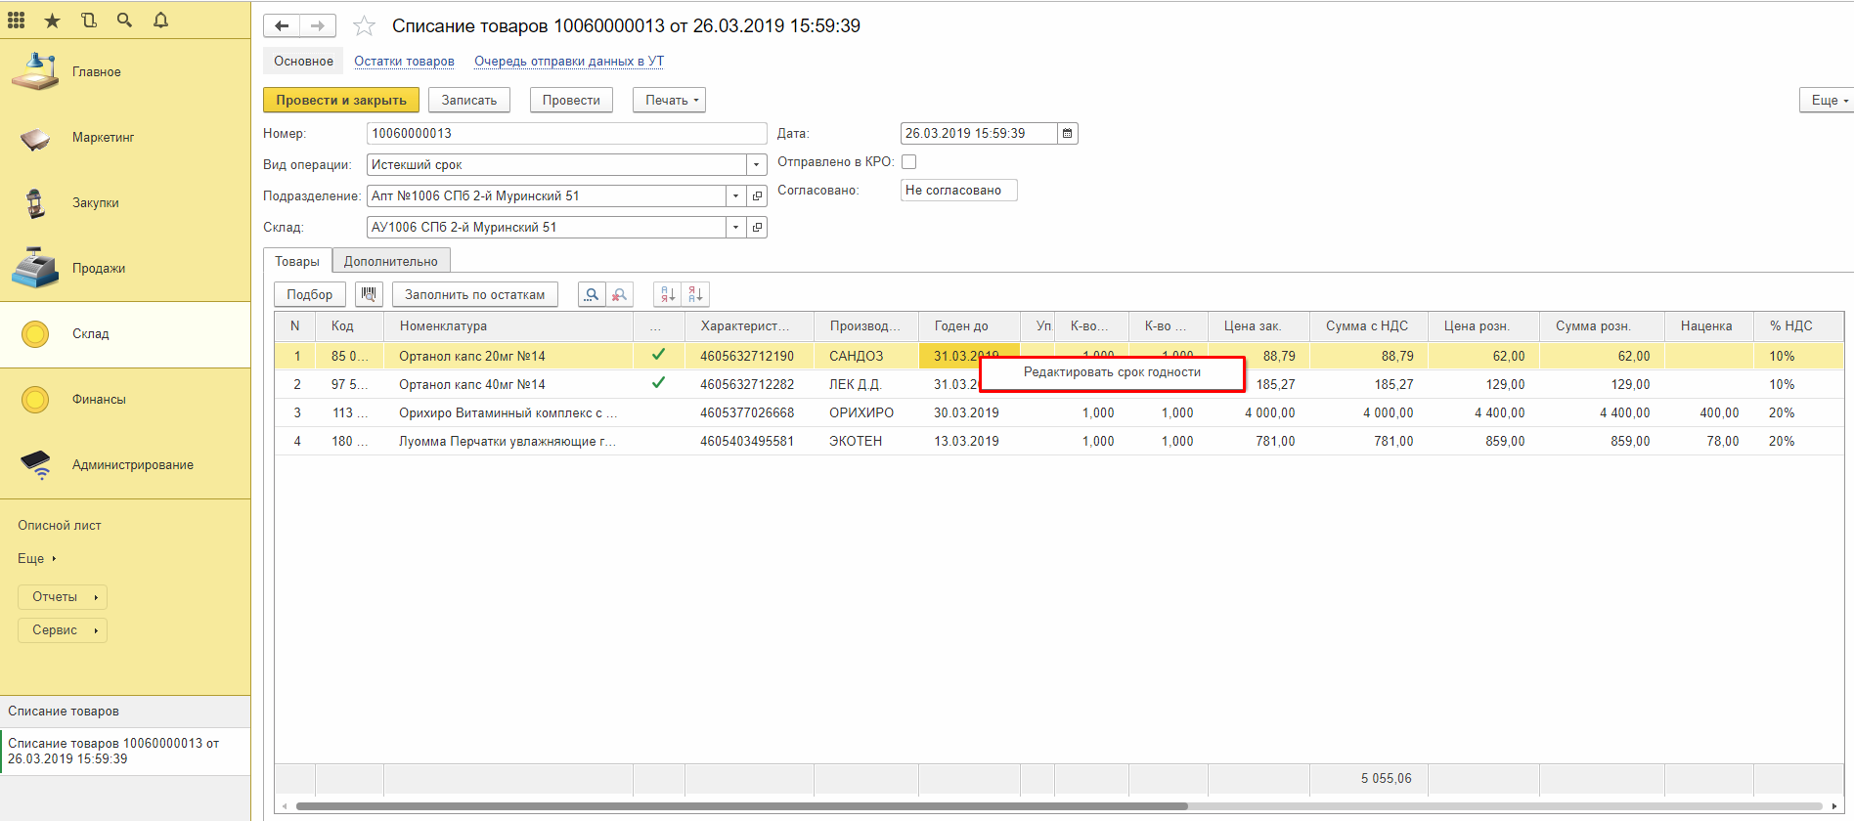The height and width of the screenshot is (821, 1854).
Task: Add document to favorites with star
Action: [x=364, y=26]
